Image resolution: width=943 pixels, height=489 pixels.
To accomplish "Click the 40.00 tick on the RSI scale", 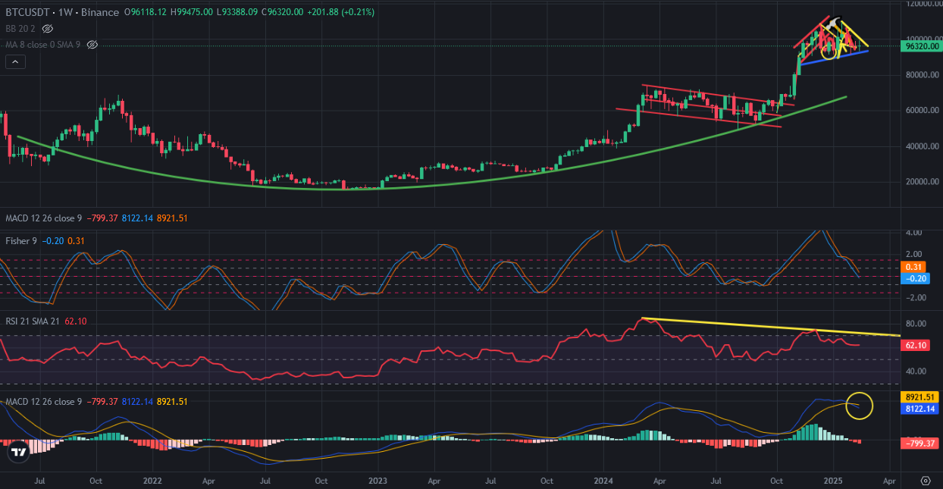I will (916, 371).
